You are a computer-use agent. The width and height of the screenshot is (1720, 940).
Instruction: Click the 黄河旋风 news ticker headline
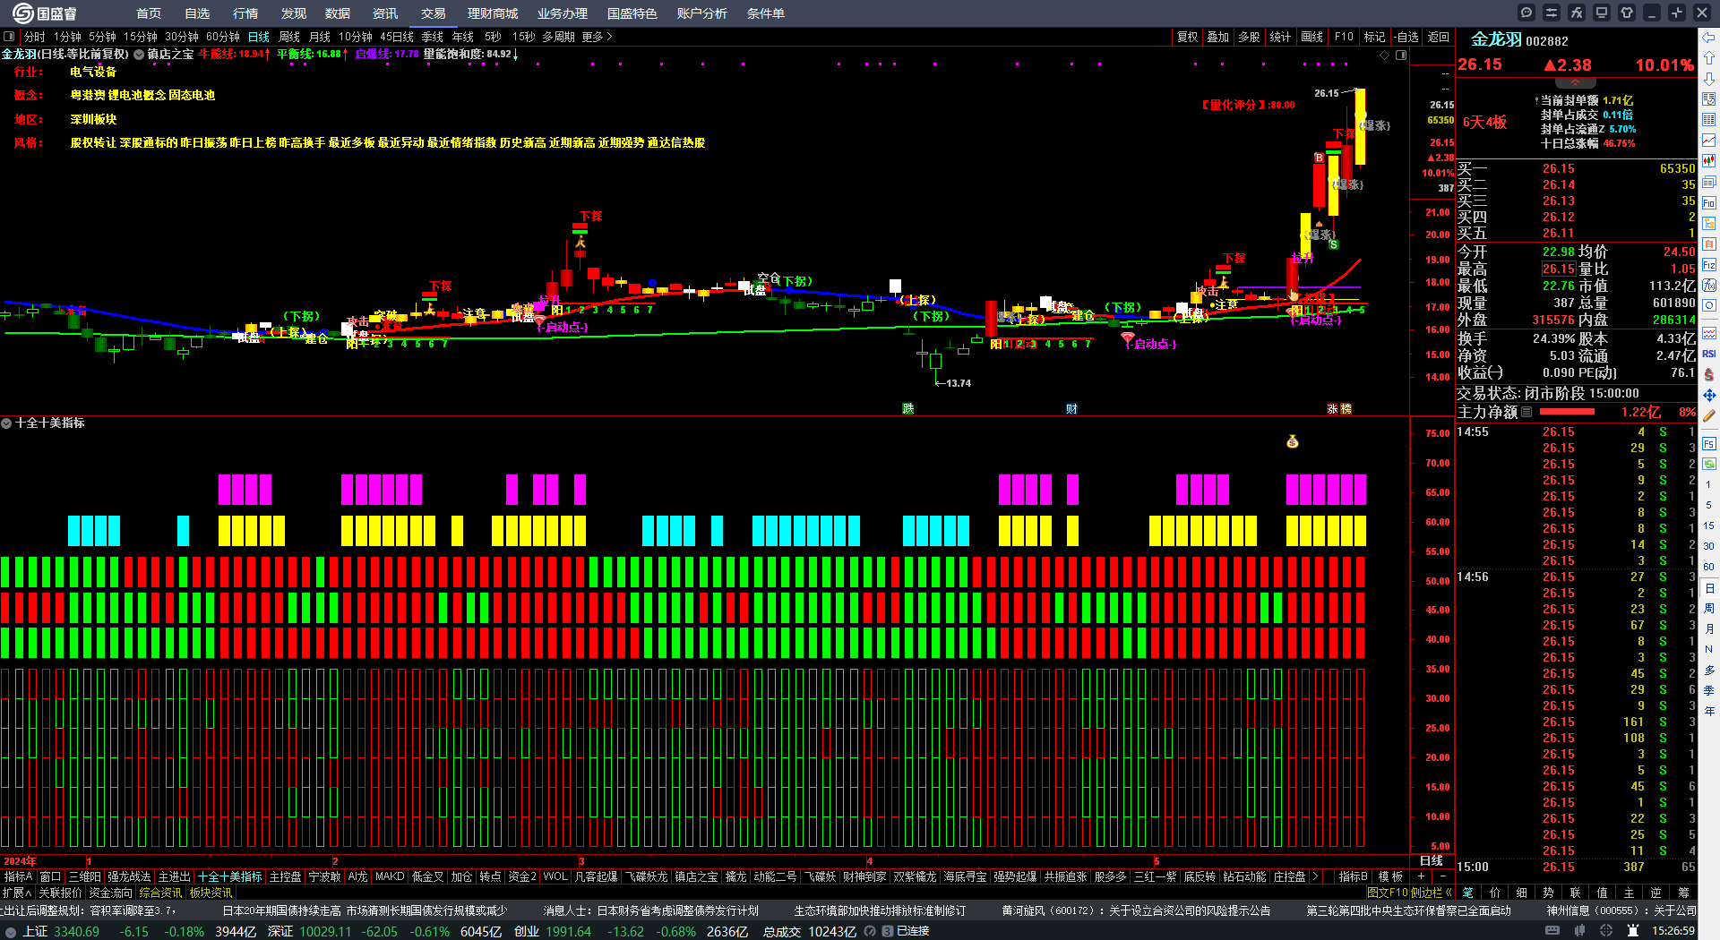tap(1136, 910)
